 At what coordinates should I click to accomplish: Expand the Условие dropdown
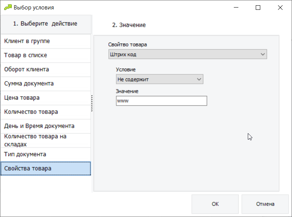[x=159, y=79]
